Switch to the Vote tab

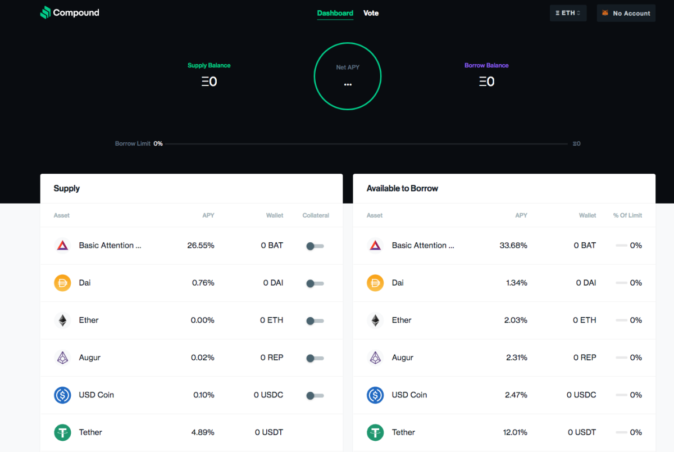click(x=371, y=13)
